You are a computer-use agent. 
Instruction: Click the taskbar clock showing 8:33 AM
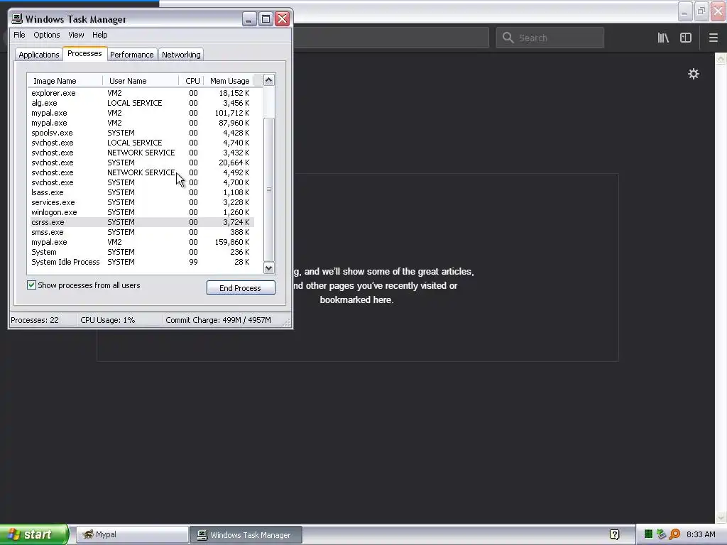click(701, 534)
